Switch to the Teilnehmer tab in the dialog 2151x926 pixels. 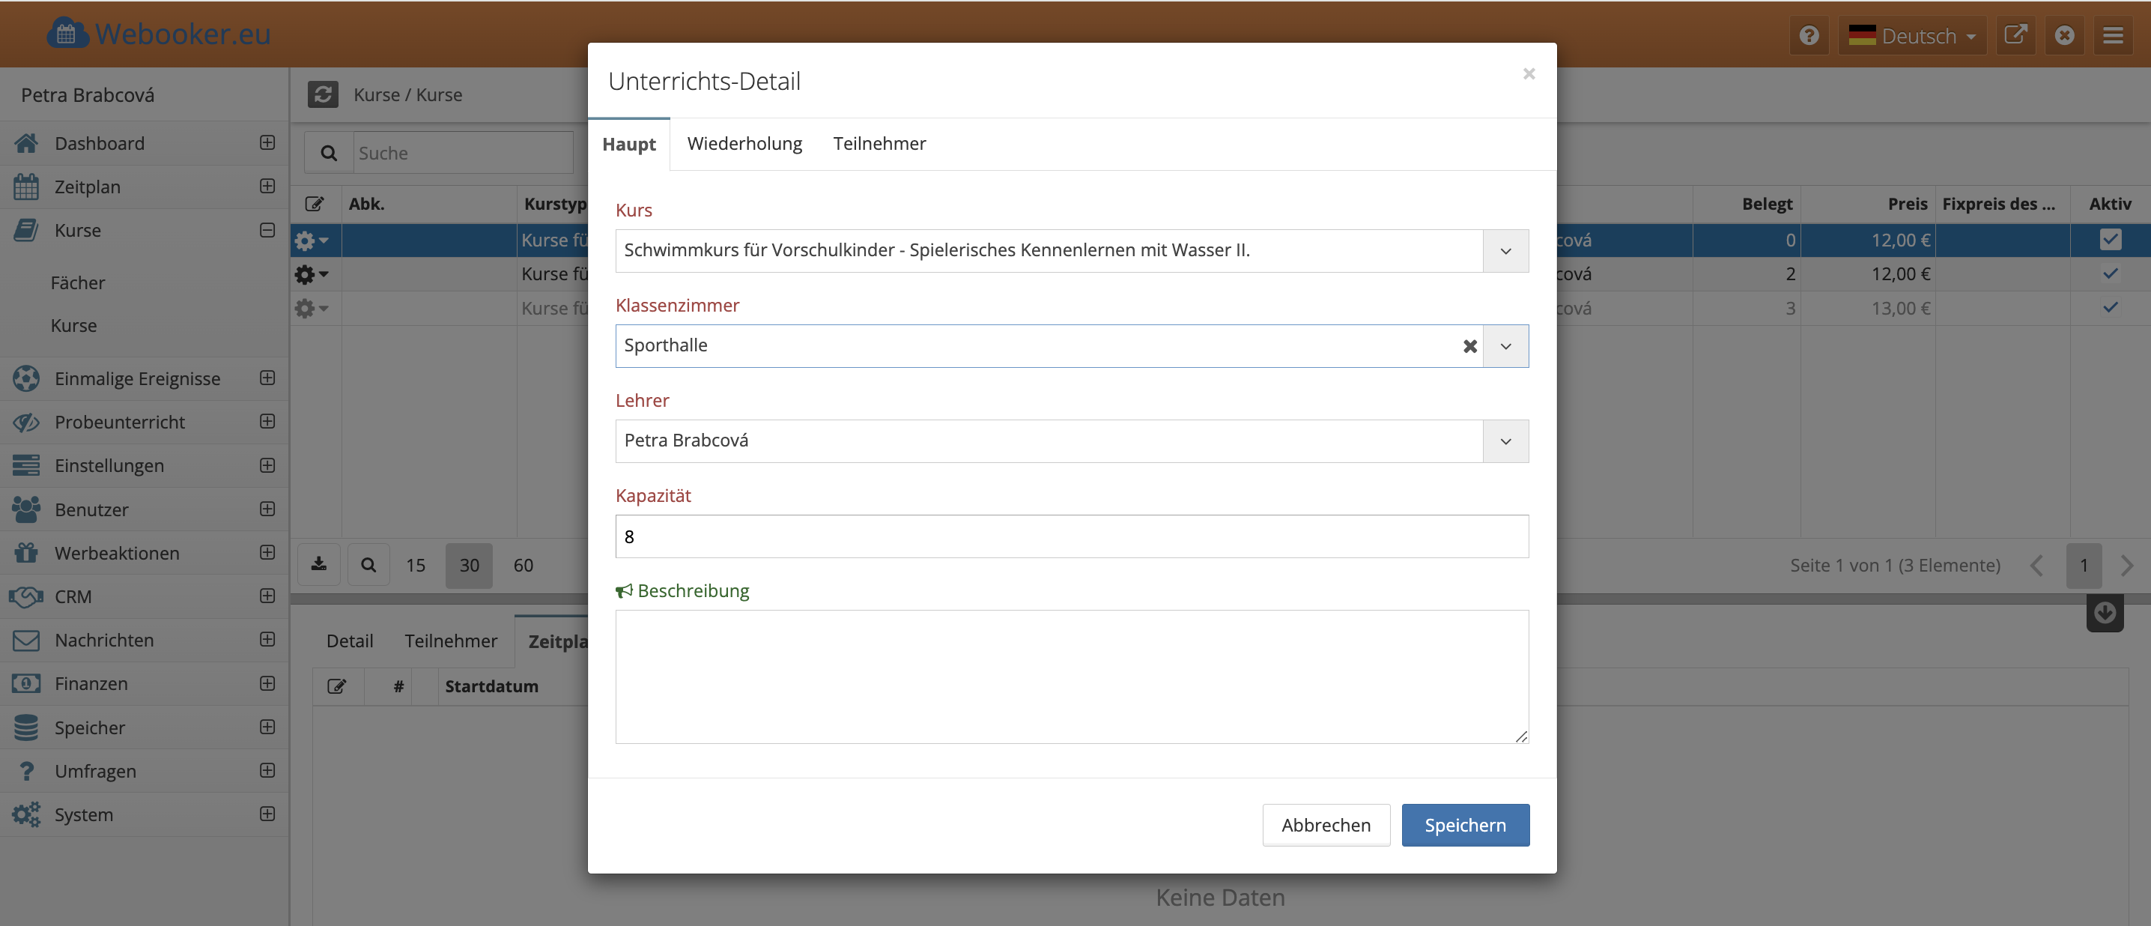coord(879,144)
